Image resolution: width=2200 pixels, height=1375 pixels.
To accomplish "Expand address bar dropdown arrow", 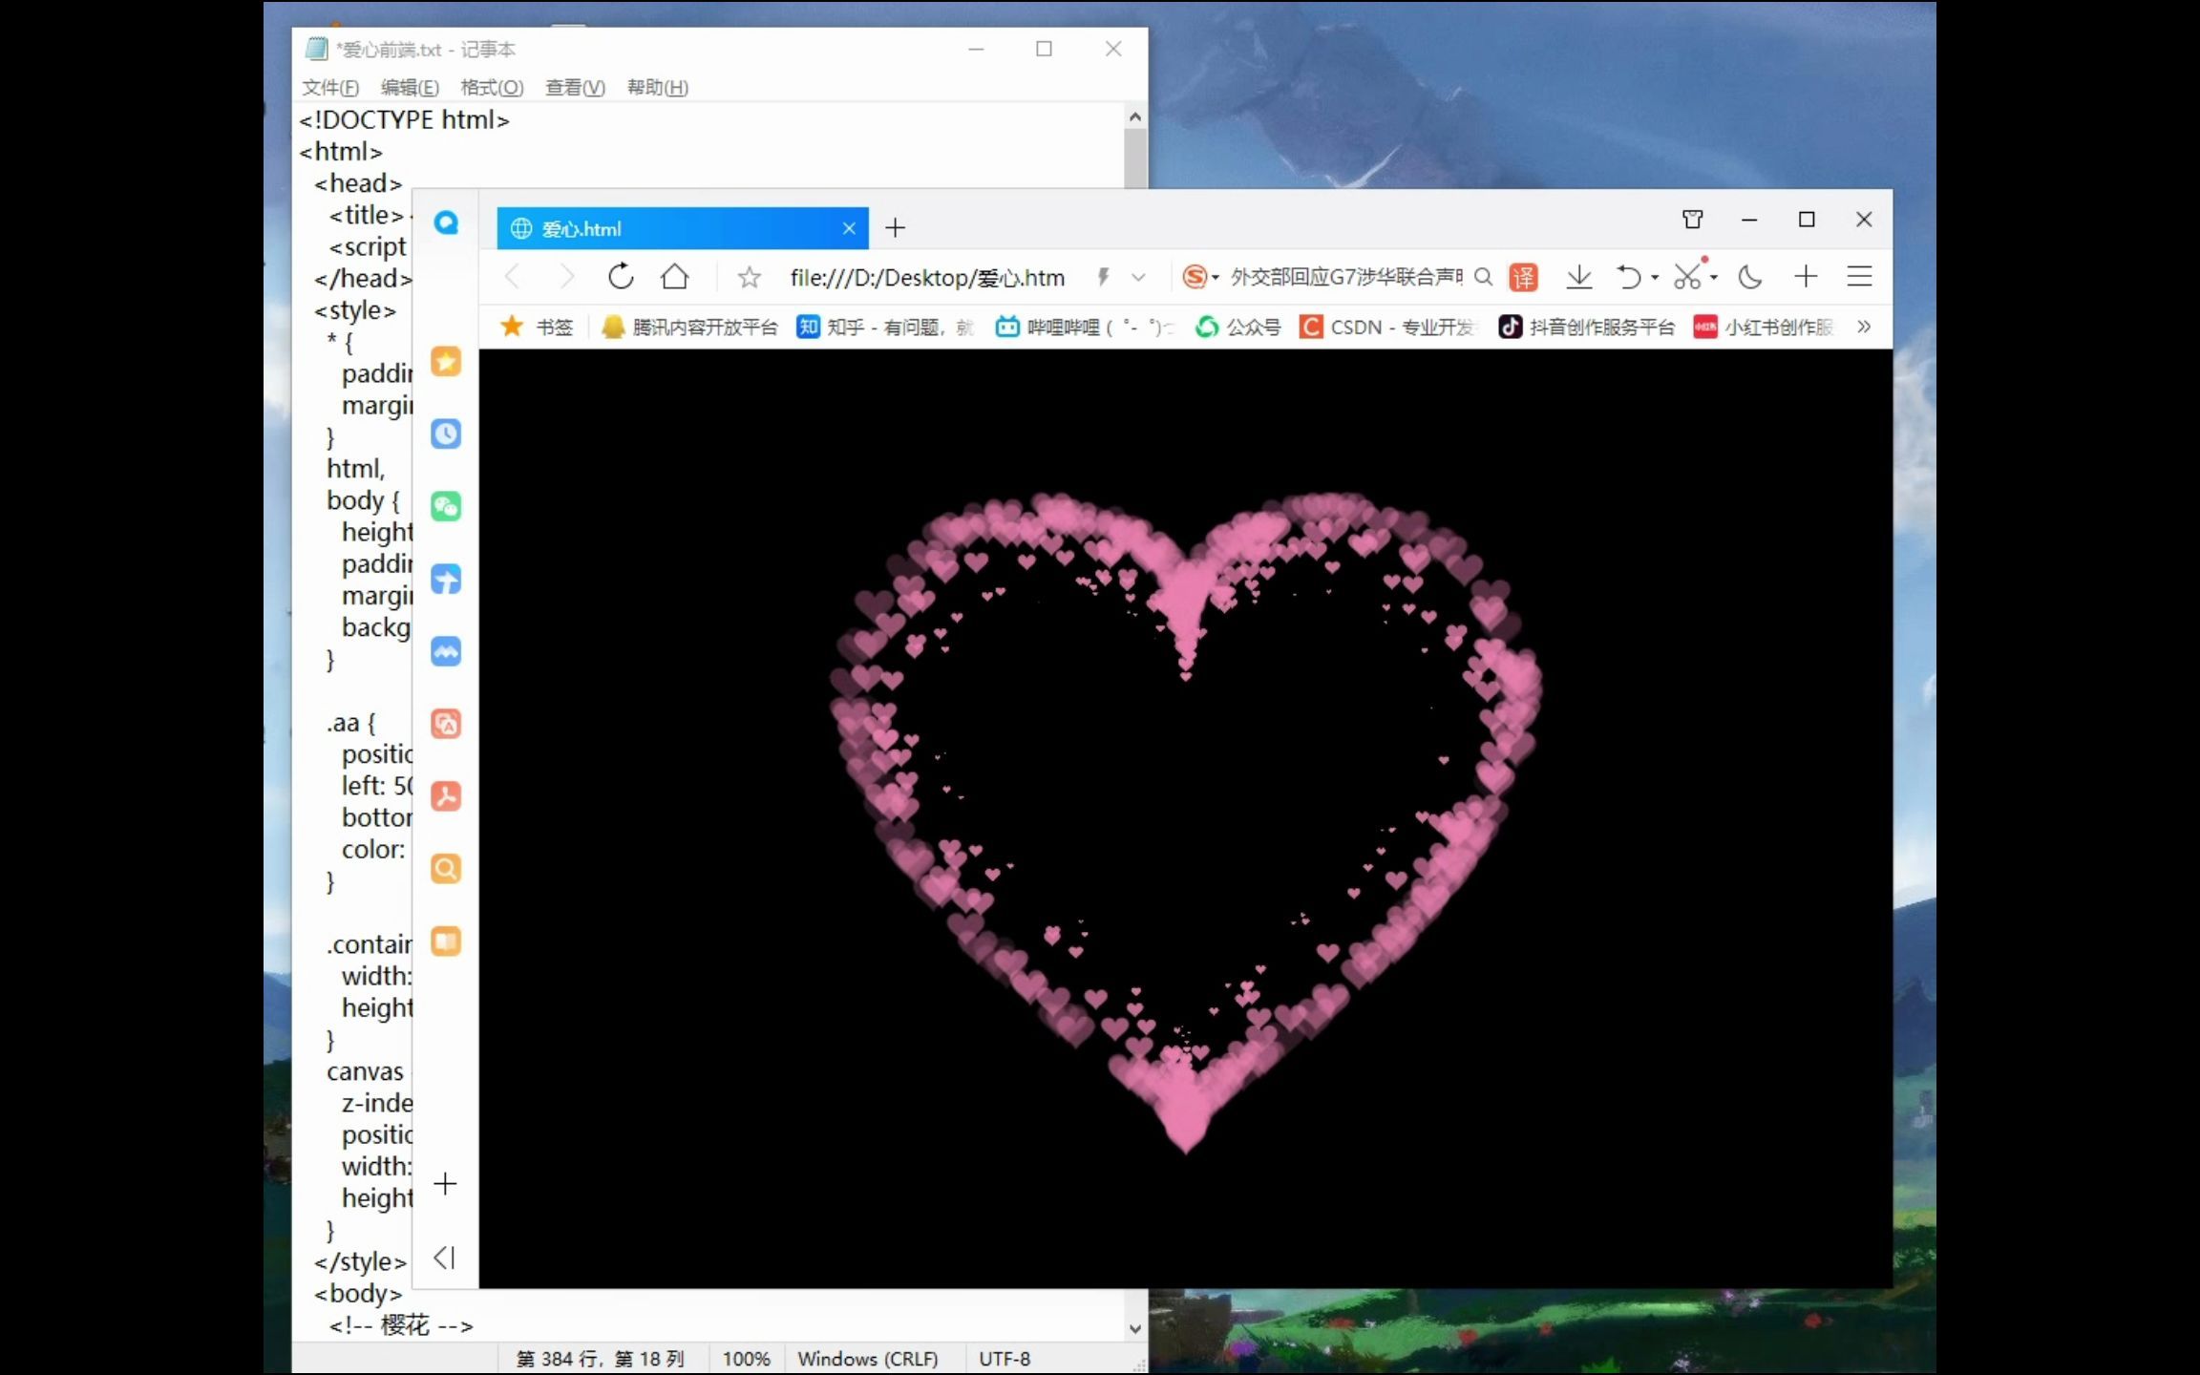I will [x=1138, y=278].
